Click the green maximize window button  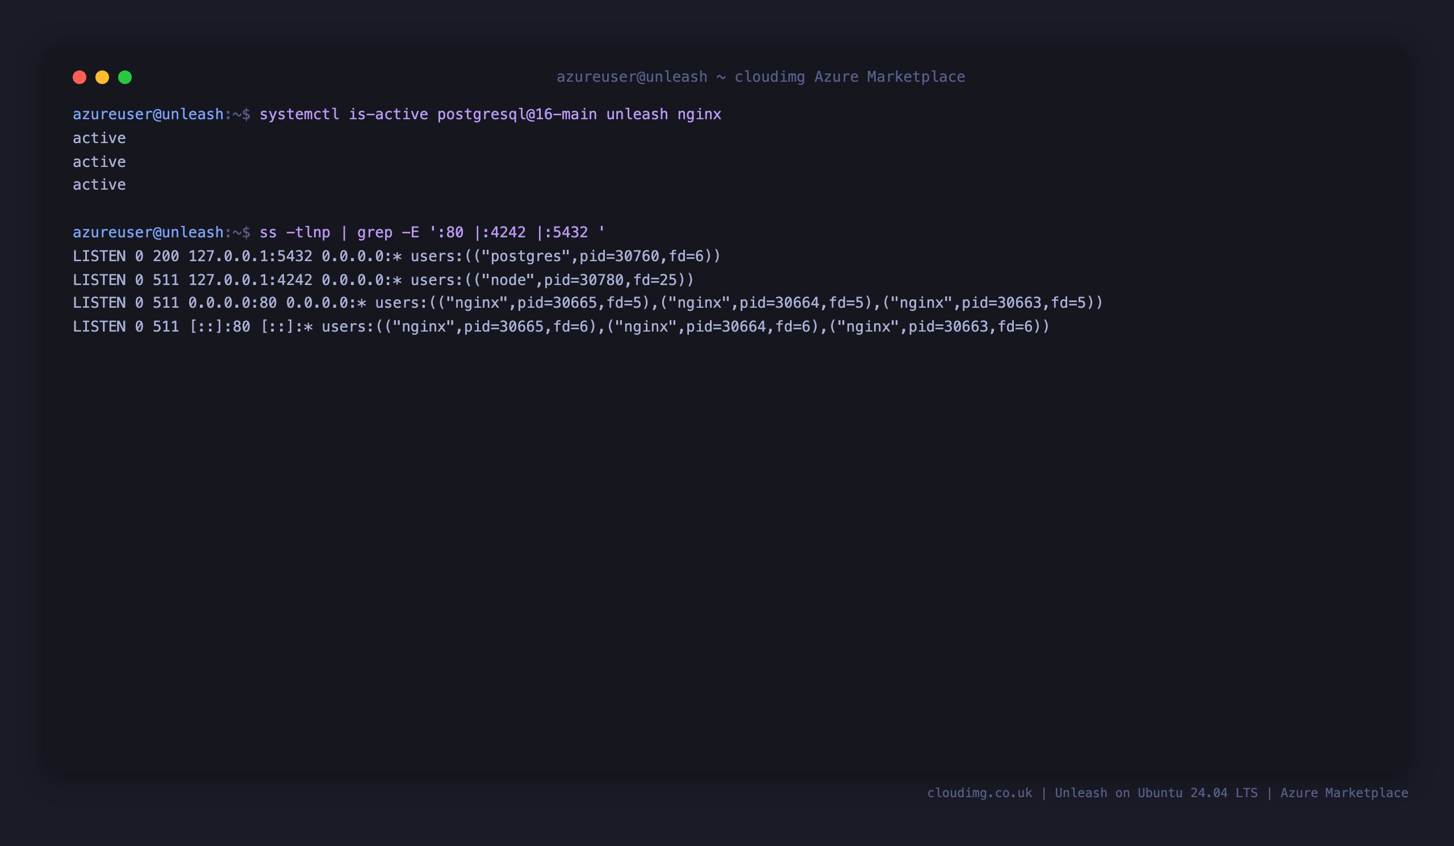coord(125,77)
